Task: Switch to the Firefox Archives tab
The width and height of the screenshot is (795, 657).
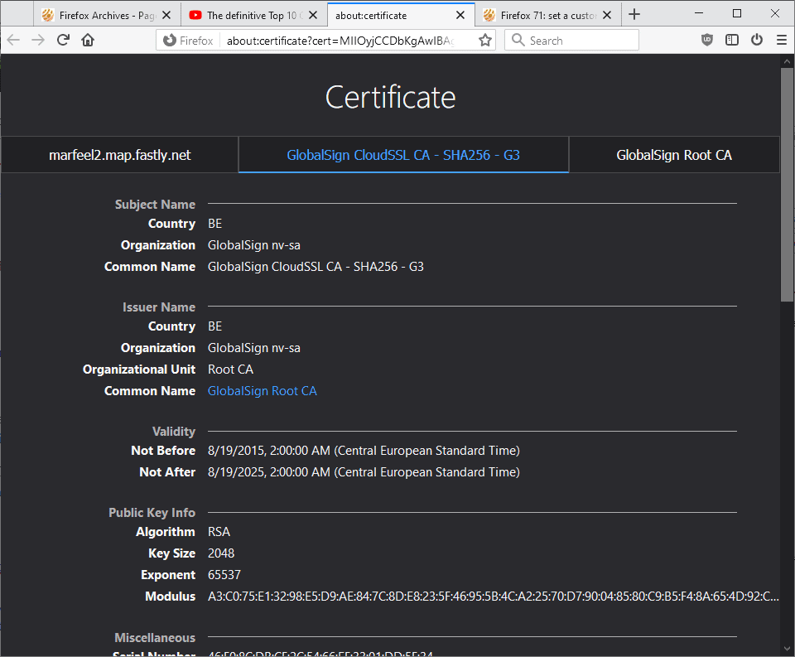Action: [x=107, y=15]
